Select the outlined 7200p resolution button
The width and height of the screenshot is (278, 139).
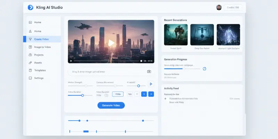[x=118, y=94]
